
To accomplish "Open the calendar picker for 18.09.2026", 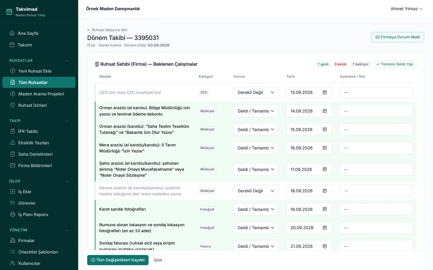I will pos(325,191).
